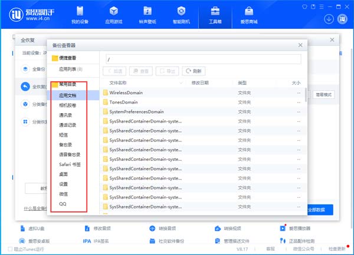The height and width of the screenshot is (255, 354).
Task: Open the 爱思商城 shopping bag icon
Action: [x=249, y=11]
